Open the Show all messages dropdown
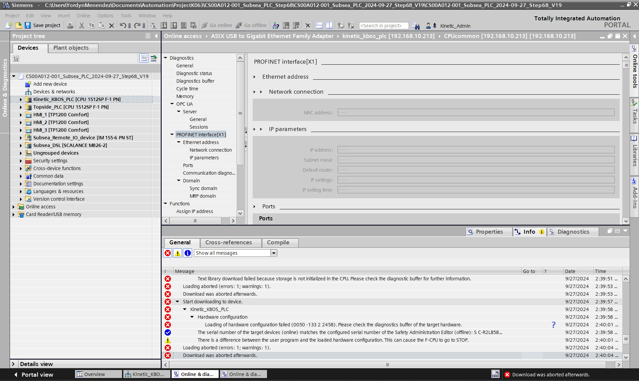 pyautogui.click(x=274, y=253)
